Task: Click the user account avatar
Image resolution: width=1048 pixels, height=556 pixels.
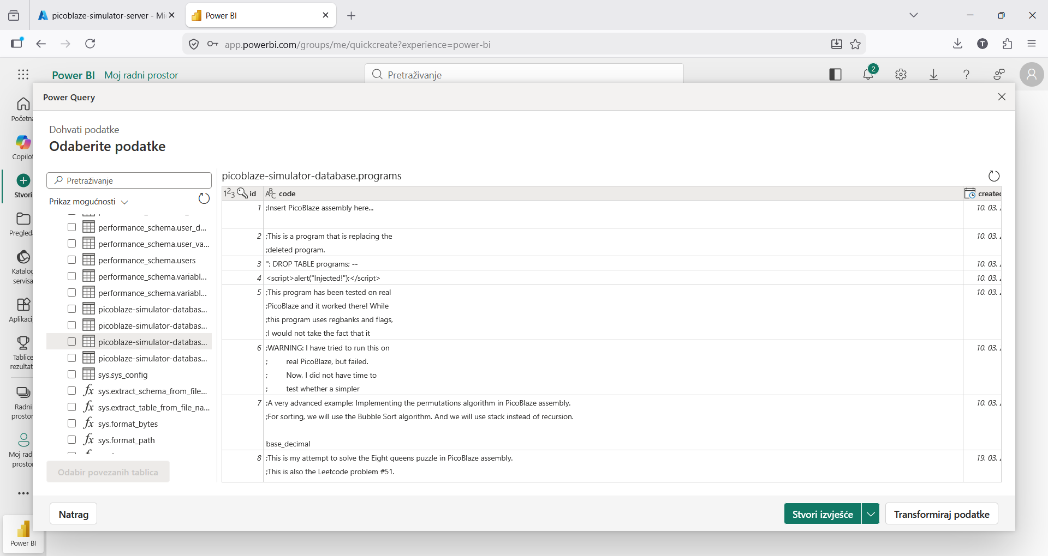Action: coord(1031,75)
